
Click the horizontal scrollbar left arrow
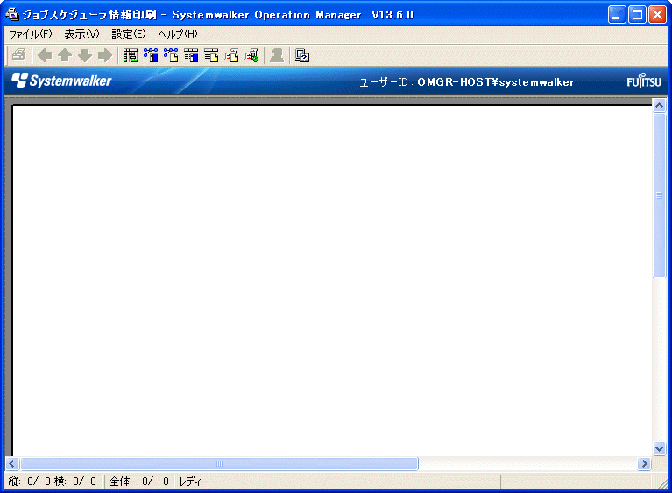click(x=11, y=463)
